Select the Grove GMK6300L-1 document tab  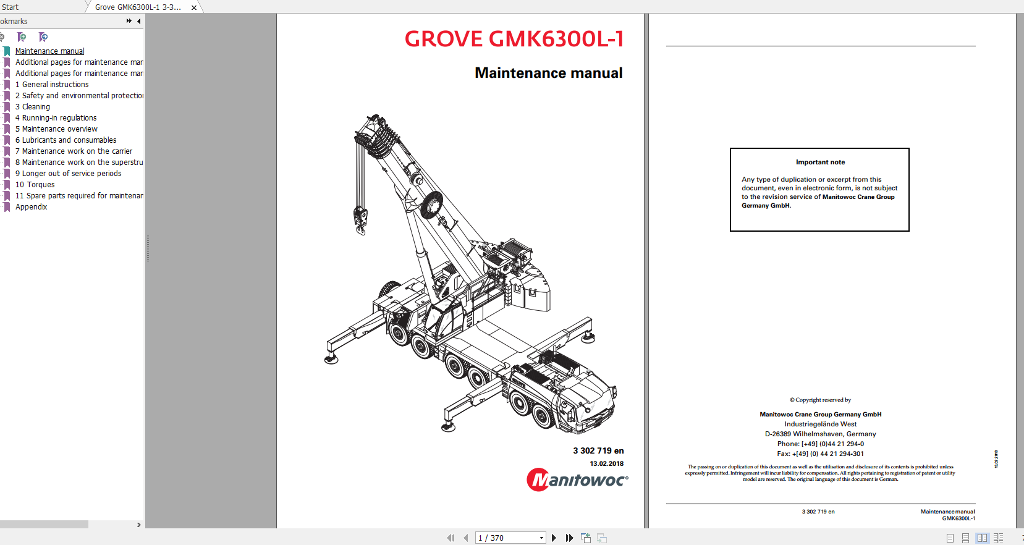138,7
